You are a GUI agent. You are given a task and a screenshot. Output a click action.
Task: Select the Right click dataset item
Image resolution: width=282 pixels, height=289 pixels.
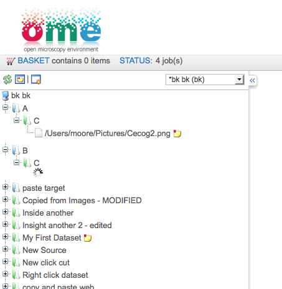click(x=55, y=275)
